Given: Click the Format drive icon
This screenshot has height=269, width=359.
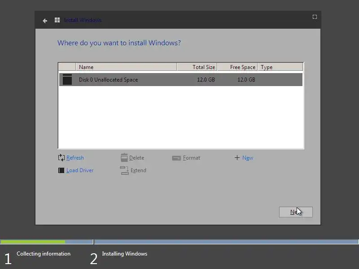Looking at the screenshot, I should [x=176, y=158].
